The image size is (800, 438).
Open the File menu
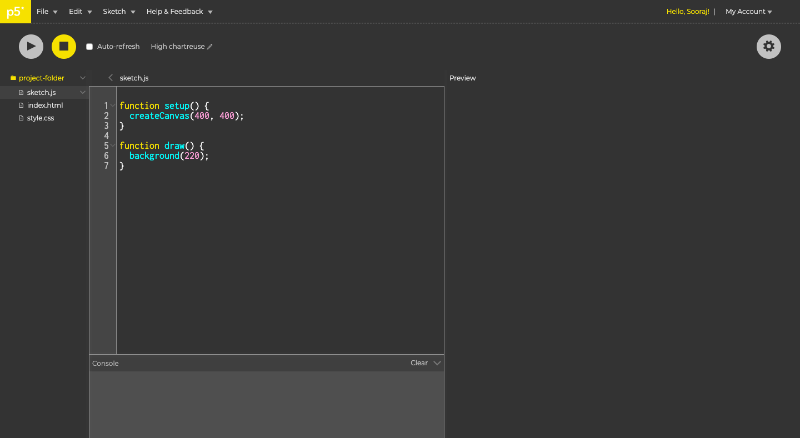tap(47, 12)
